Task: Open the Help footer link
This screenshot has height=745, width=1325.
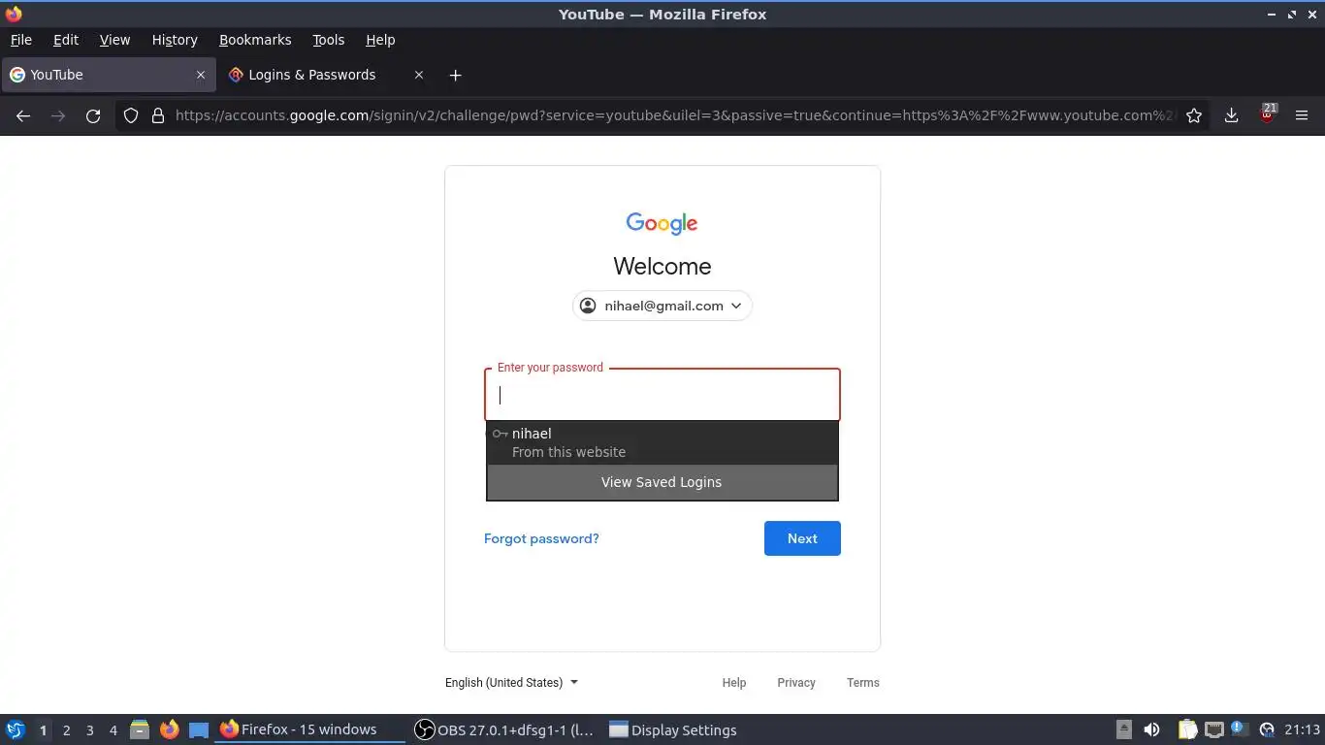Action: [x=734, y=683]
